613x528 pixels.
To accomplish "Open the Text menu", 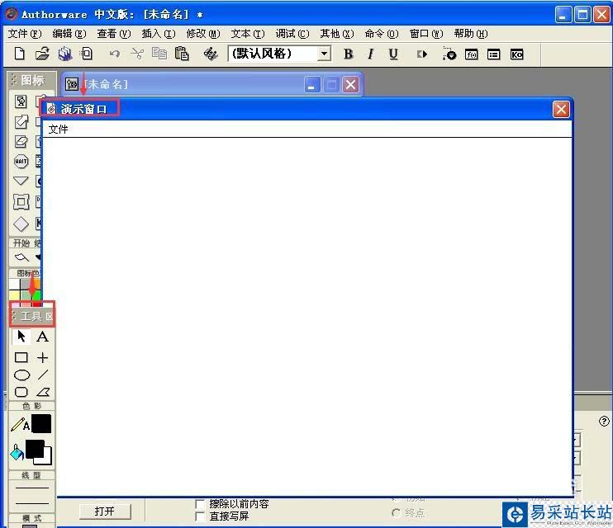I will (x=248, y=34).
